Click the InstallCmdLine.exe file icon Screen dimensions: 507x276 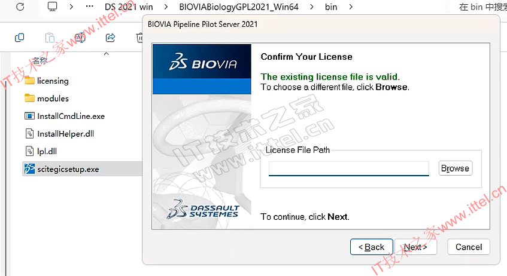(x=29, y=116)
